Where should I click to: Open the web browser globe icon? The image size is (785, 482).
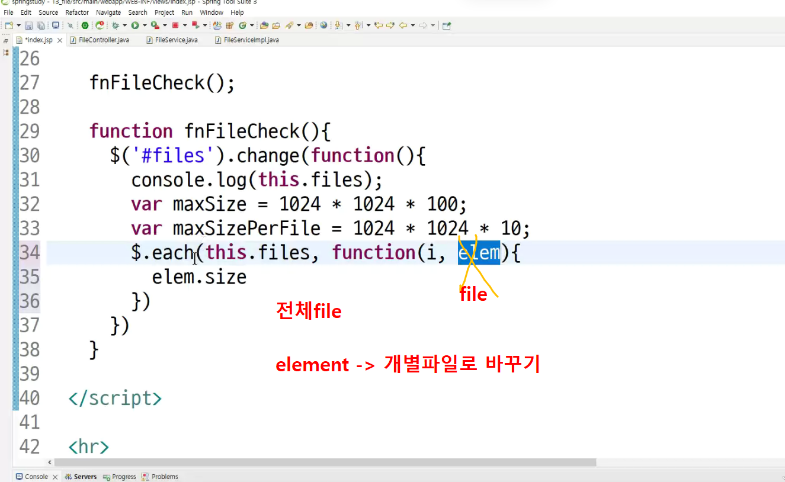tap(323, 25)
